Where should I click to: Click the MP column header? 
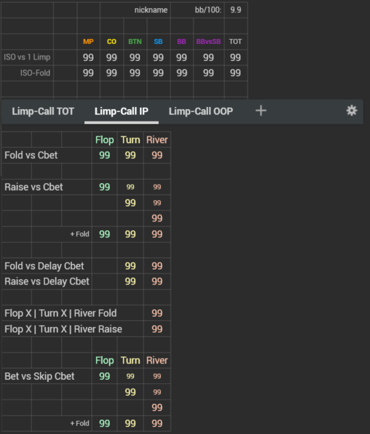click(88, 42)
